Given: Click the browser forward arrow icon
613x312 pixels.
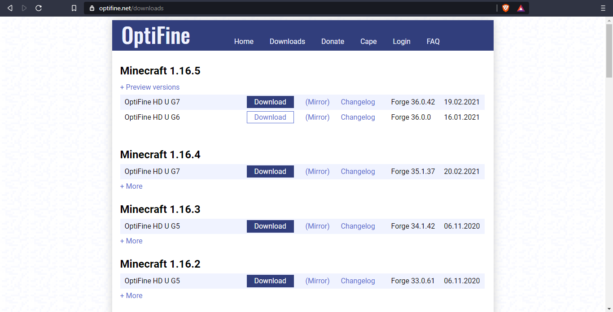Looking at the screenshot, I should coord(24,8).
